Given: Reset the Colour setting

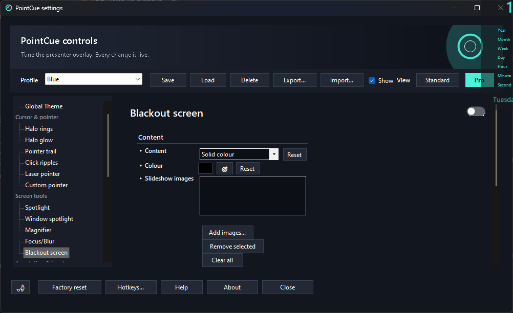Looking at the screenshot, I should point(247,169).
